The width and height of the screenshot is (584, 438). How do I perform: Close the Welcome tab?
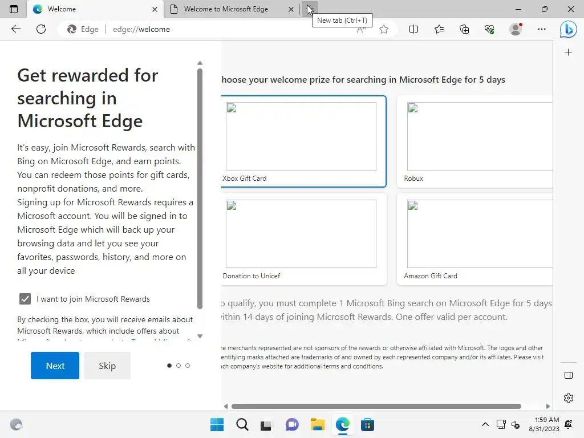(155, 9)
